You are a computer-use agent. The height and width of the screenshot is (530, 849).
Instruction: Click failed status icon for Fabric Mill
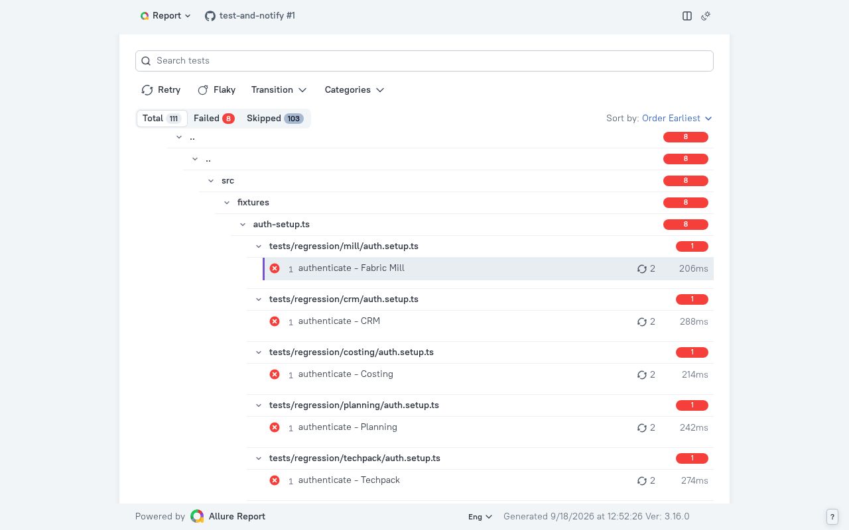click(x=275, y=268)
